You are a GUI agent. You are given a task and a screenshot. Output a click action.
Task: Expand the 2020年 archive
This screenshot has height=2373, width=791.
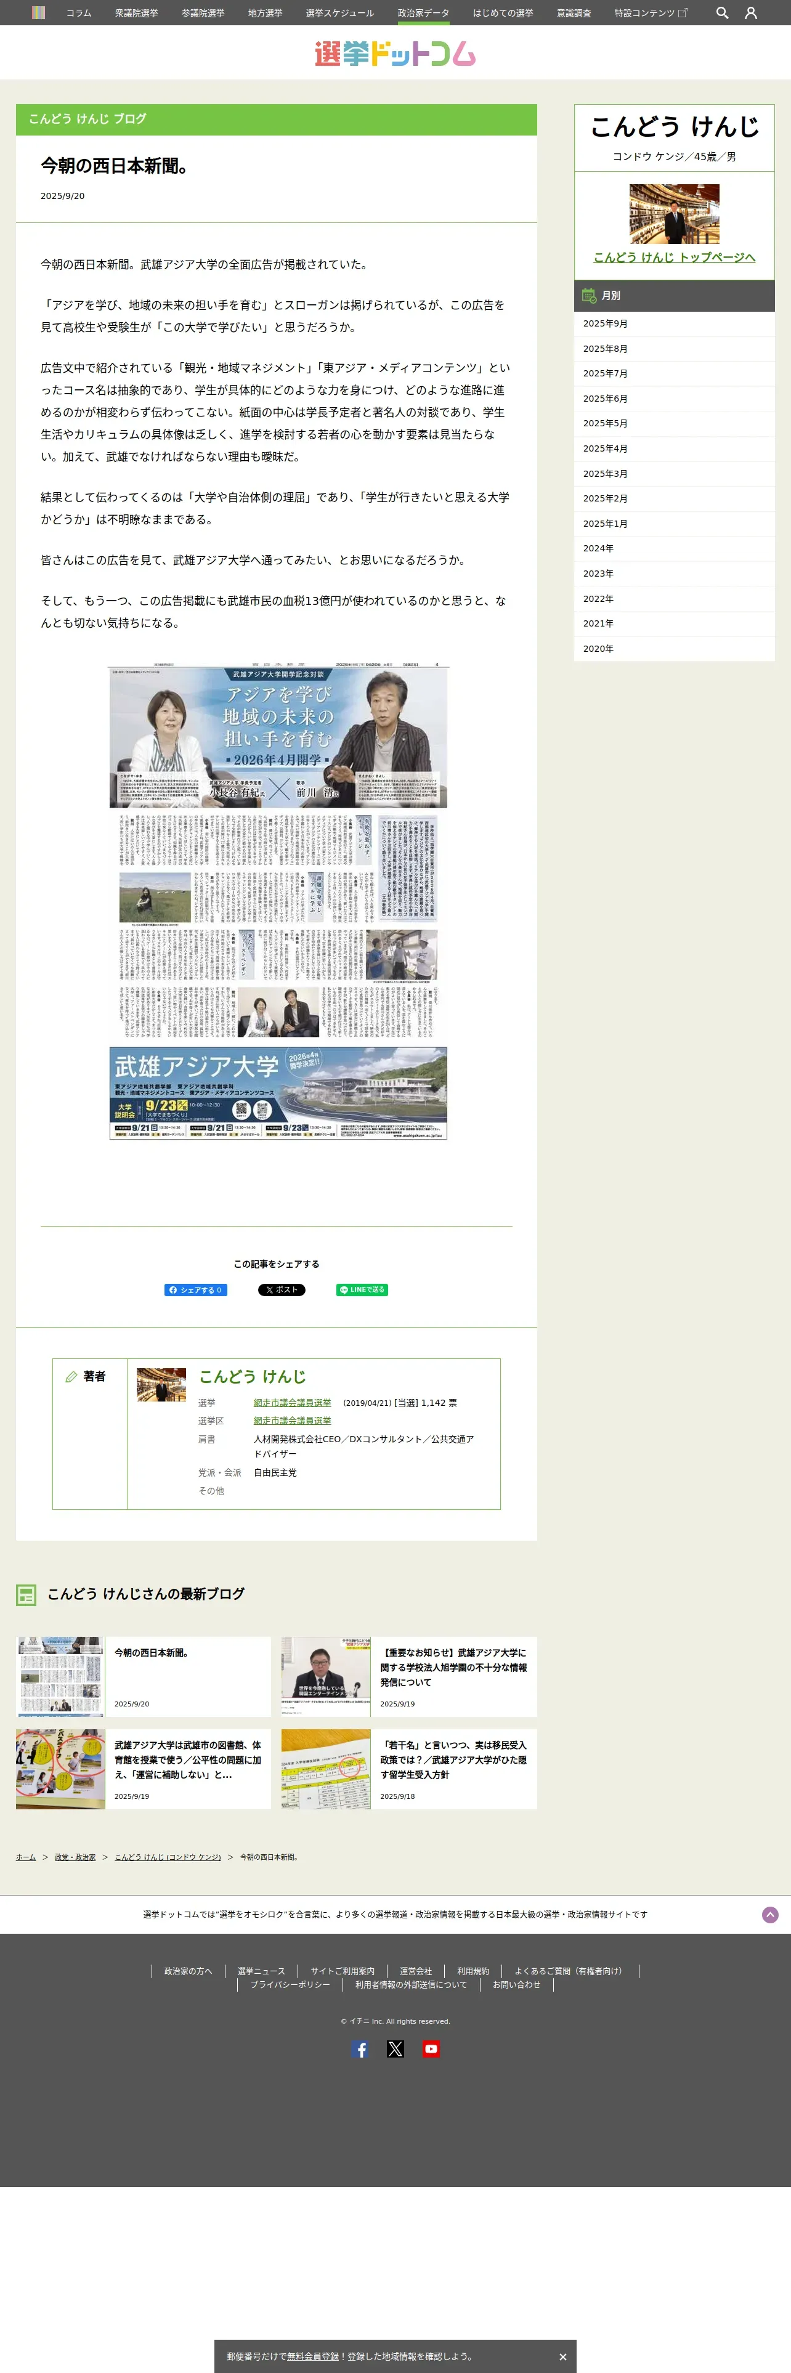674,649
